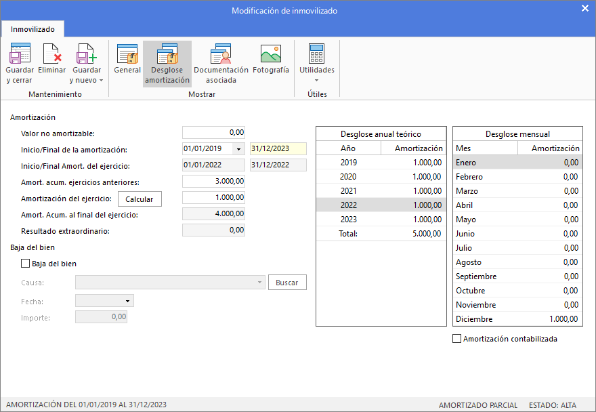Viewport: 596px width, 412px height.
Task: Select Julio row
Action: click(x=517, y=247)
